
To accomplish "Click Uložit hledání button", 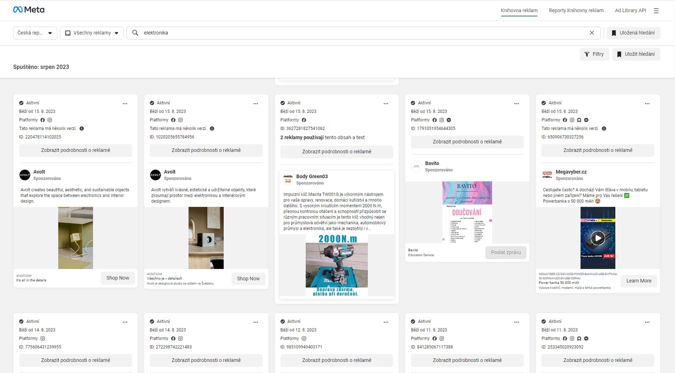I will [636, 54].
